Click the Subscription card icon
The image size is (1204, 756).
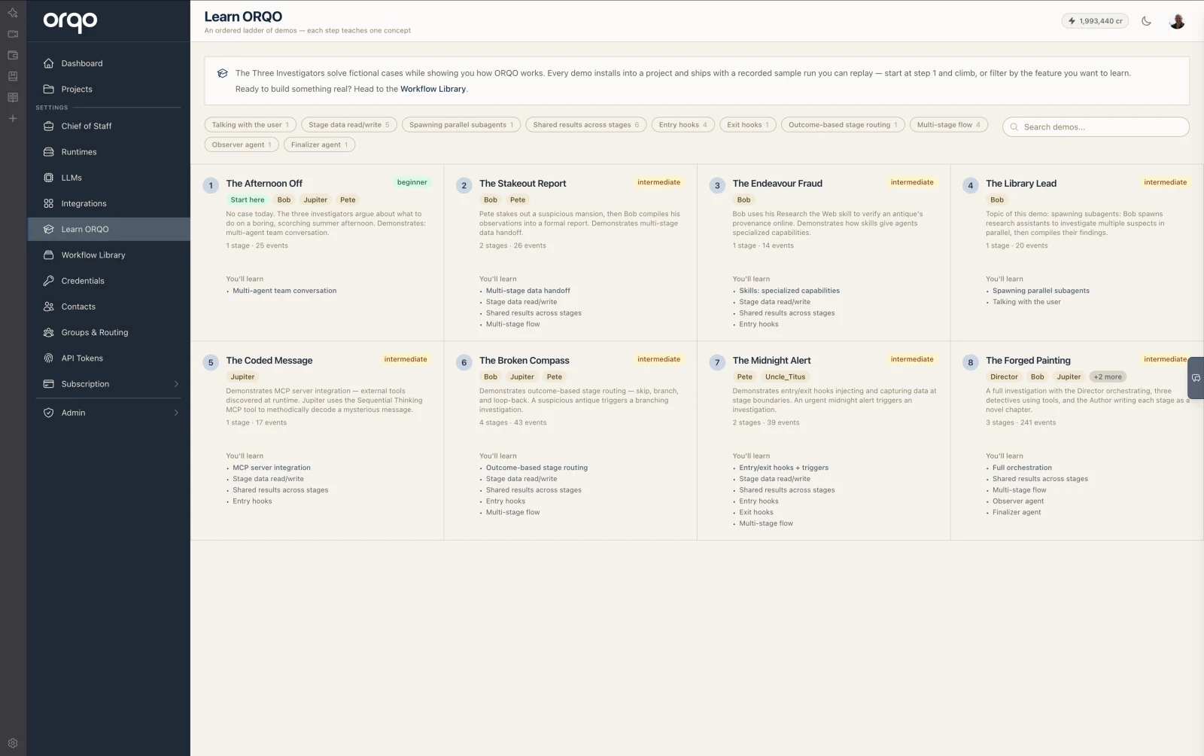(x=49, y=384)
